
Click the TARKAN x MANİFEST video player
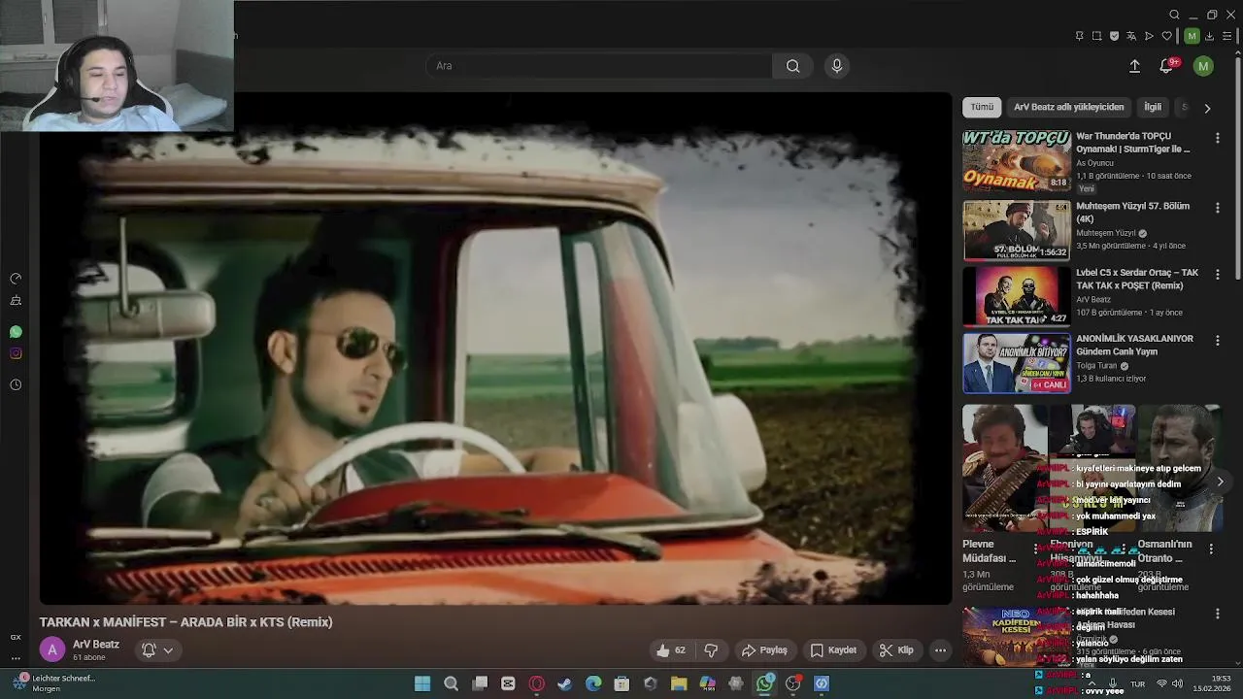coord(495,348)
